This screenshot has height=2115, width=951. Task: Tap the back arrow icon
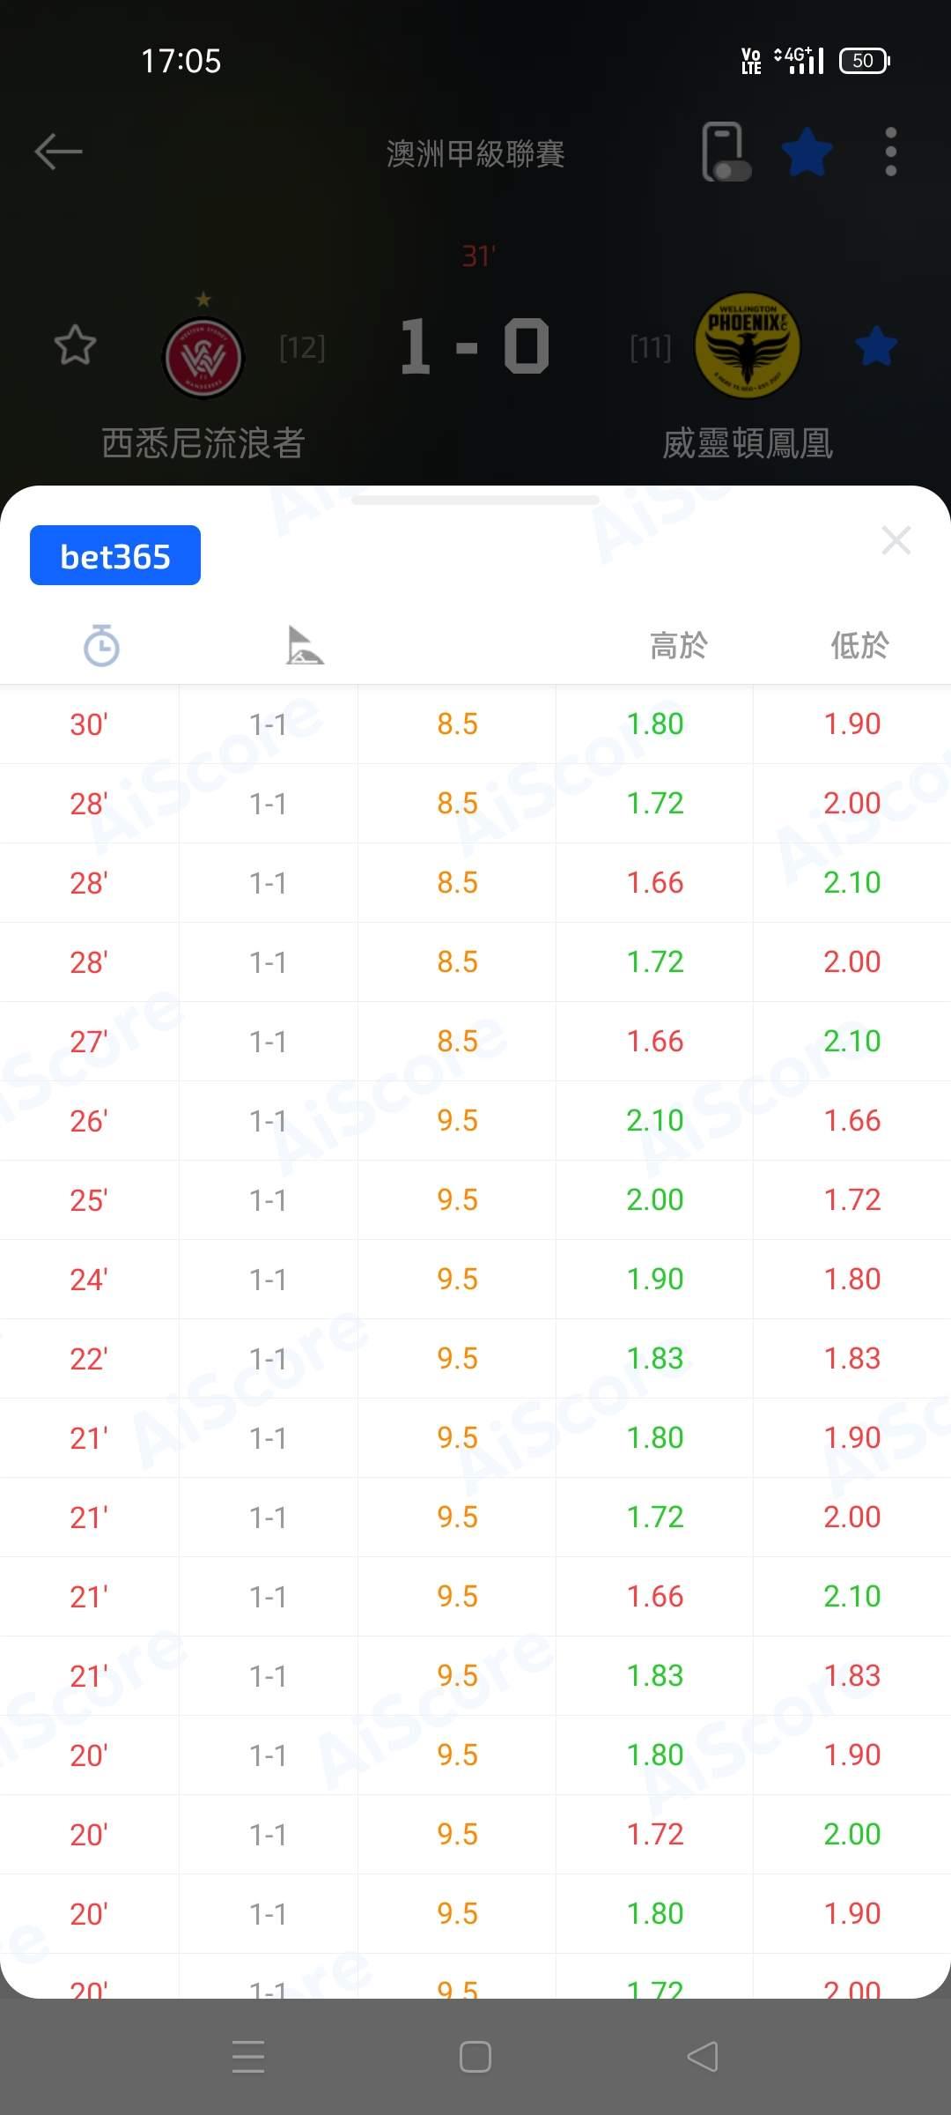58,152
